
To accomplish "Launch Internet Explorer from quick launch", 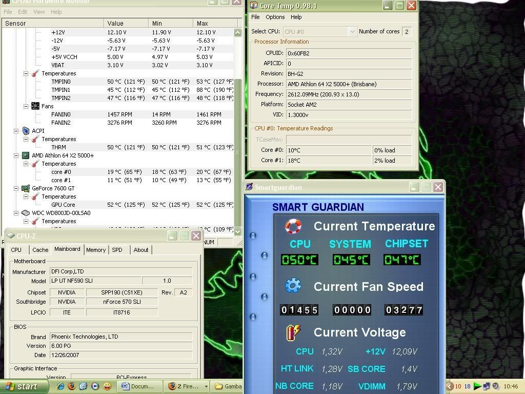I will (x=60, y=386).
